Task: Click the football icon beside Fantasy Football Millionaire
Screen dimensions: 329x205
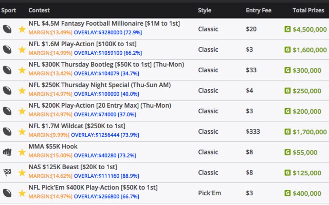Action: pyautogui.click(x=8, y=29)
